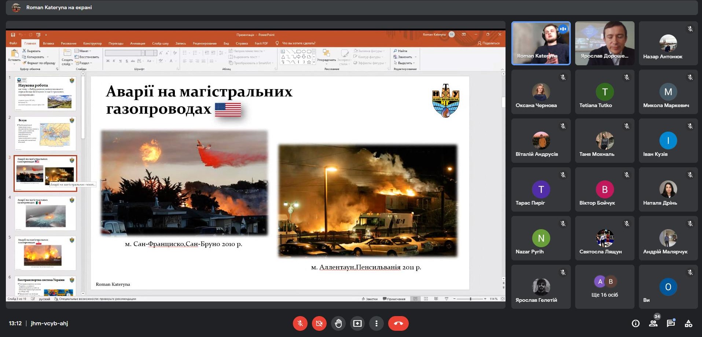702x337 pixels.
Task: Toggle your microphone on or off
Action: tap(300, 323)
